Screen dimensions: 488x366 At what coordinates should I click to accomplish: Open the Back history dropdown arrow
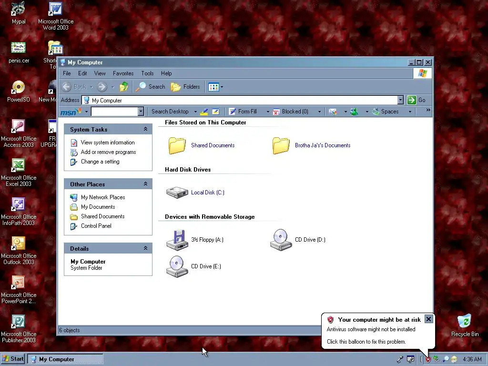(91, 87)
